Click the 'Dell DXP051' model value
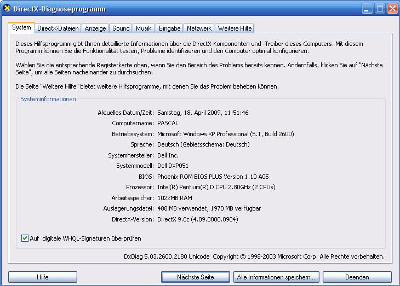This screenshot has height=286, width=400. click(173, 166)
